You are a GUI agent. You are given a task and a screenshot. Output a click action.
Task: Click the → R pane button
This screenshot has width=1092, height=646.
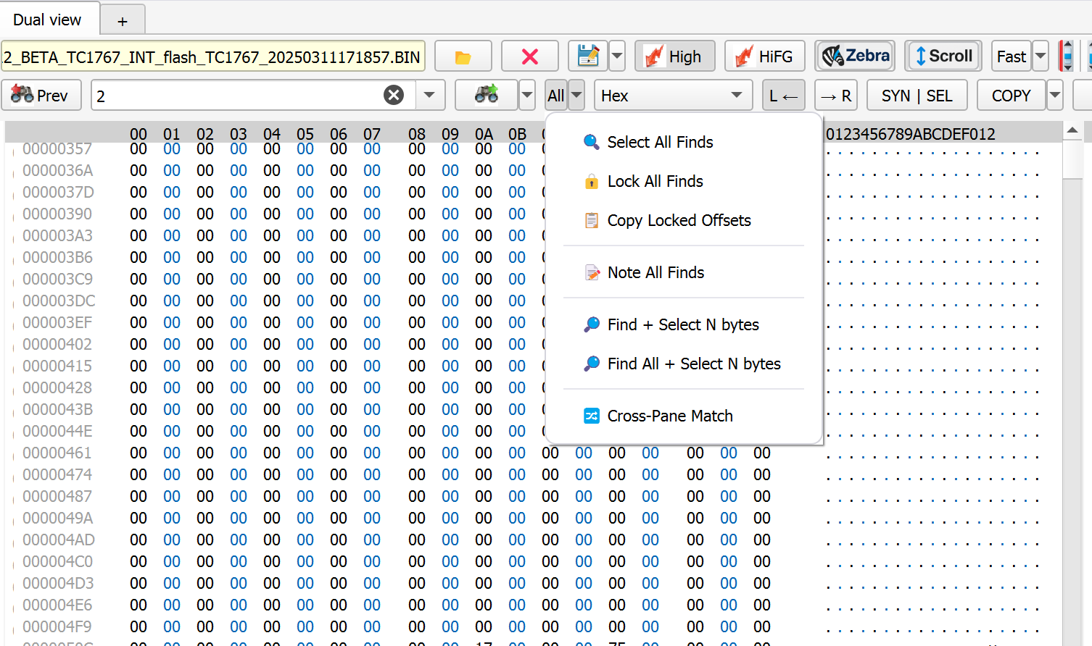pos(836,96)
